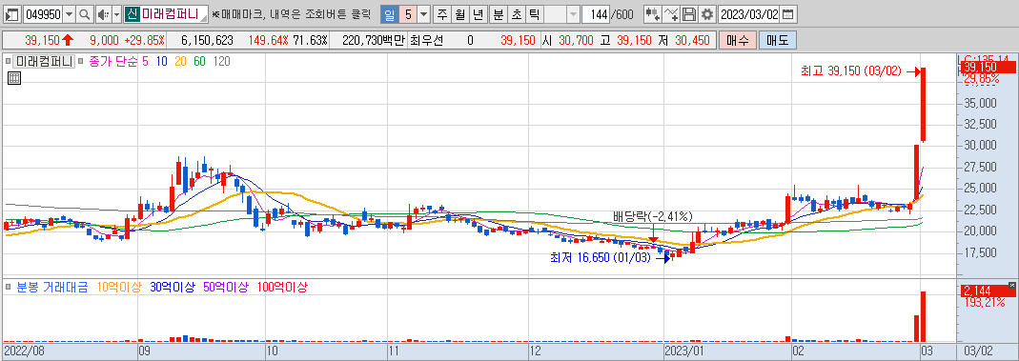The image size is (1019, 361).
Task: Click the 미래컴퍼니 chart legend label
Action: point(44,62)
